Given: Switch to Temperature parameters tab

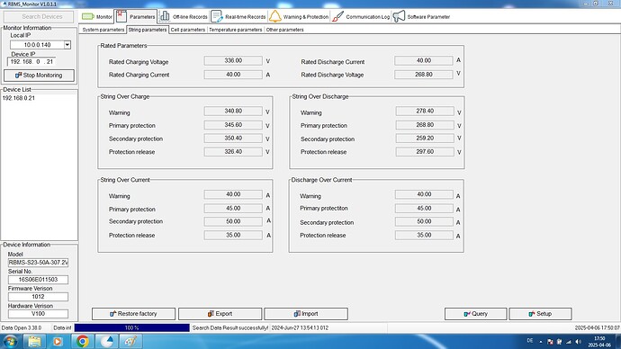Looking at the screenshot, I should [235, 30].
